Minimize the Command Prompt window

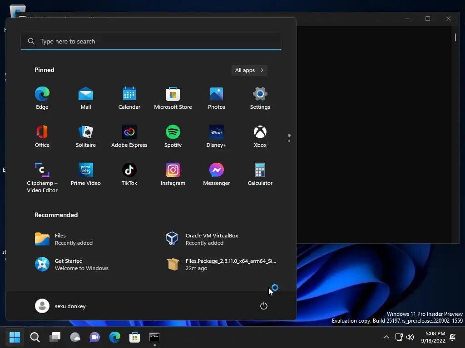pyautogui.click(x=407, y=19)
